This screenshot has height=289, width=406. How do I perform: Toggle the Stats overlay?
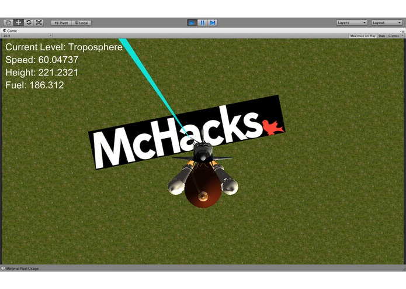(382, 36)
